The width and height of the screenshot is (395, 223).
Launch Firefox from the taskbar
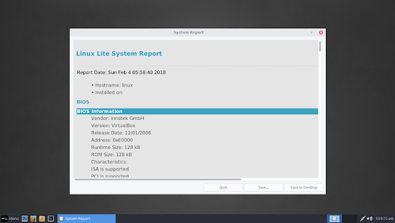pyautogui.click(x=33, y=219)
